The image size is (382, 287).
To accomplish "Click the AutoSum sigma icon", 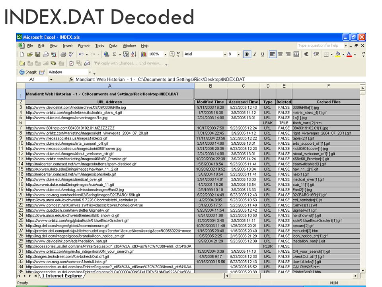I will [114, 54].
